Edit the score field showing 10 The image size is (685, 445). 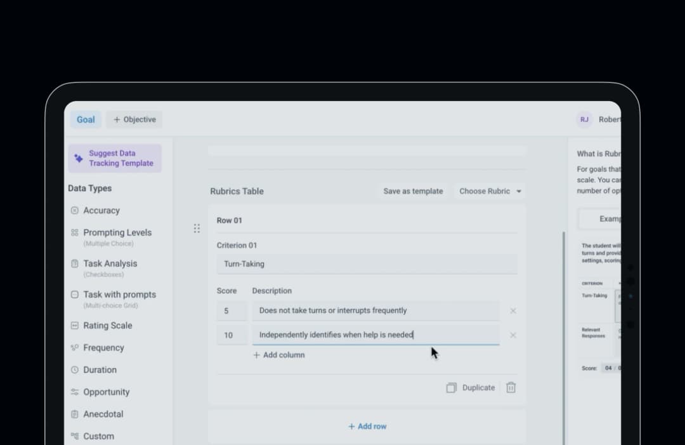point(232,335)
